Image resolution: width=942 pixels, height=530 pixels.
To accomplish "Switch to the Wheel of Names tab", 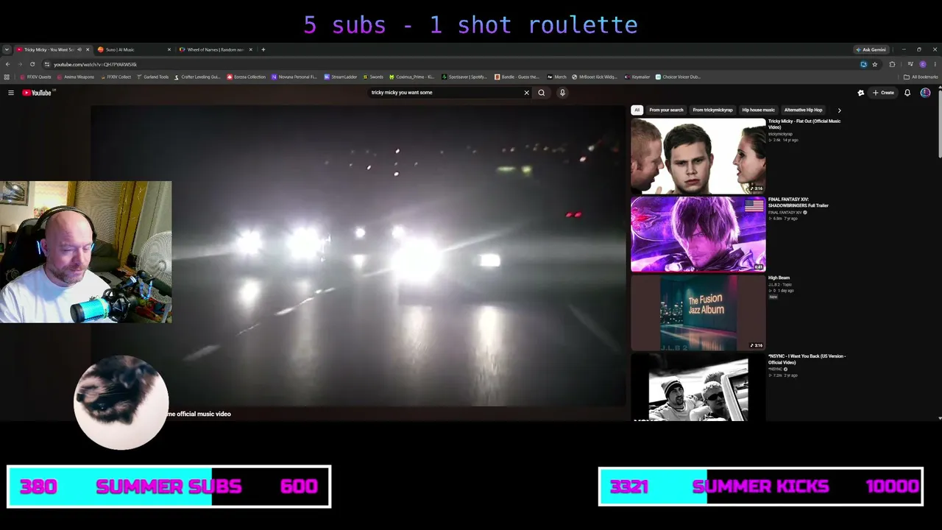I will (216, 49).
